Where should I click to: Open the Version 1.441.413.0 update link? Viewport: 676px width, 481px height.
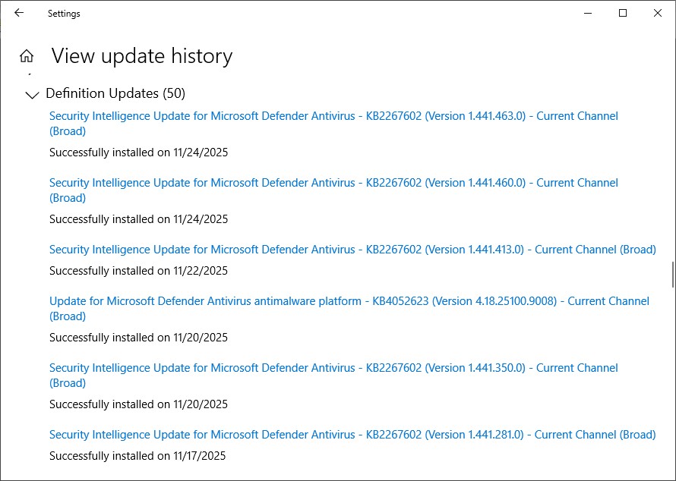352,250
